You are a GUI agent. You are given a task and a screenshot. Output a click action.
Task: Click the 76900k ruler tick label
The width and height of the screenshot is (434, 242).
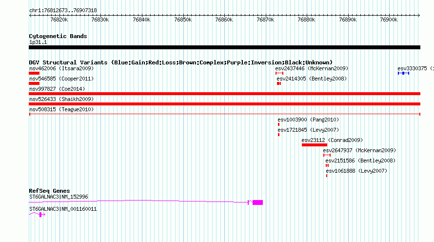tap(389, 20)
